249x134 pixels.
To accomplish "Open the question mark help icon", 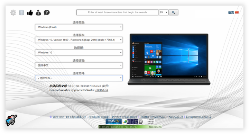I will [47, 12].
